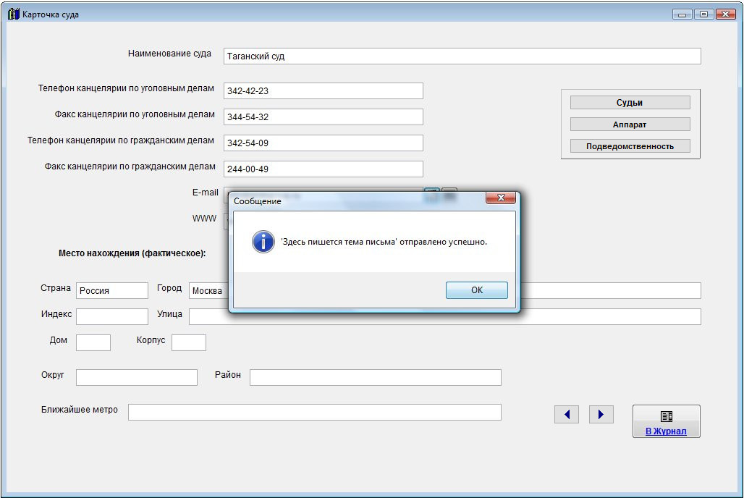
Task: Click the app icon in the title bar
Action: (13, 14)
